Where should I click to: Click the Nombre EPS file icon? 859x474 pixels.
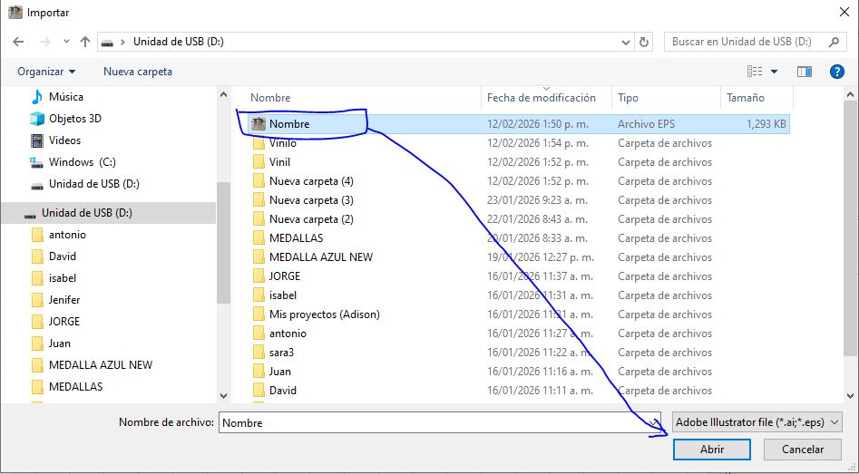pyautogui.click(x=258, y=124)
